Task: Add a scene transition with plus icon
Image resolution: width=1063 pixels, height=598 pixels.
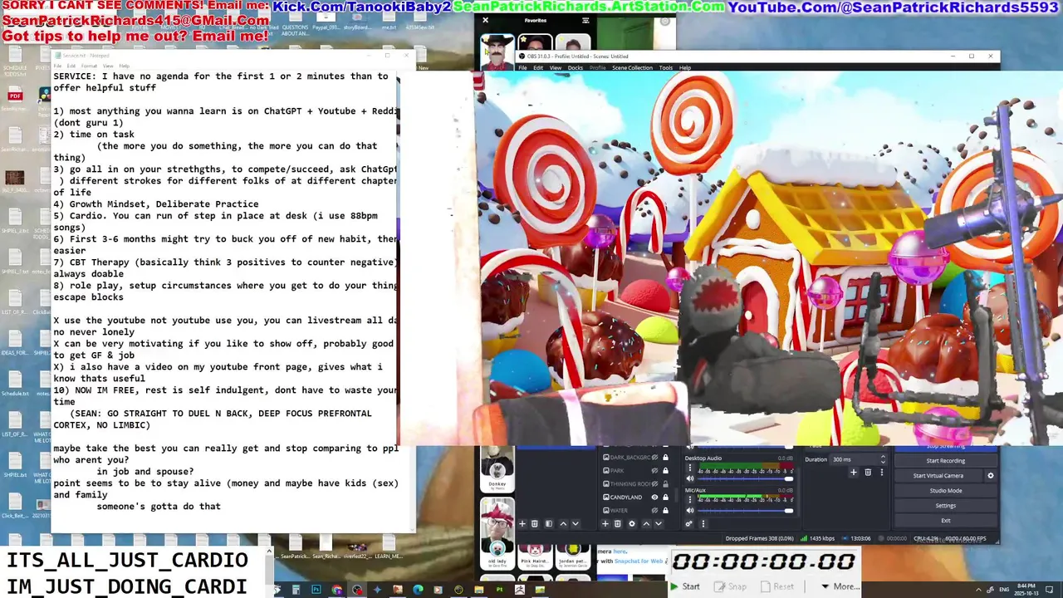Action: click(854, 473)
